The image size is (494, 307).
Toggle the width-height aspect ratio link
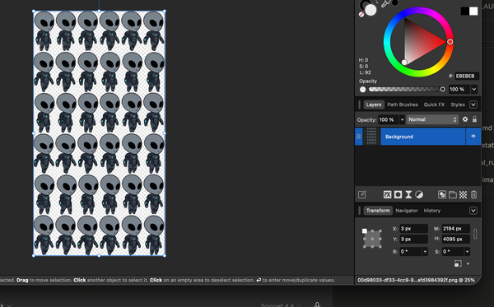coord(475,234)
